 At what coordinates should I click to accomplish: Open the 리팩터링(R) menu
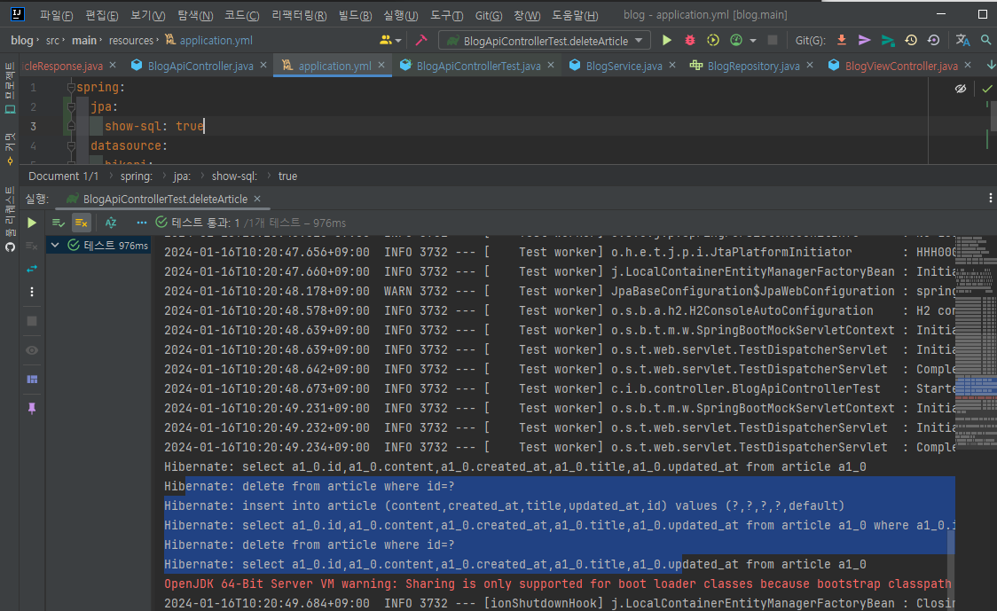(299, 15)
